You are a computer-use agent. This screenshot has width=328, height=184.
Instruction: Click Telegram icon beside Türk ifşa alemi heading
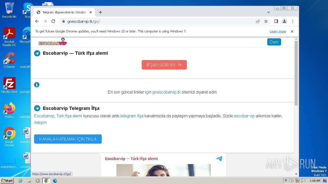click(37, 53)
